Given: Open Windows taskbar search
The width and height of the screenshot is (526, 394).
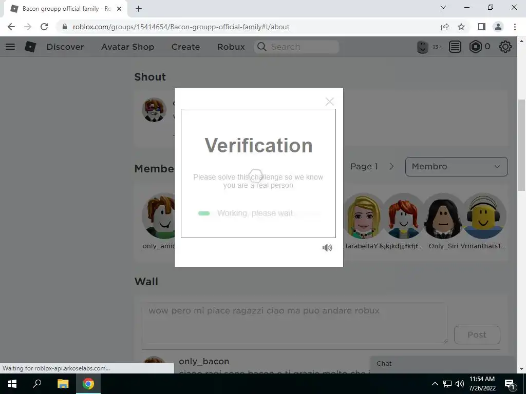Looking at the screenshot, I should [37, 384].
